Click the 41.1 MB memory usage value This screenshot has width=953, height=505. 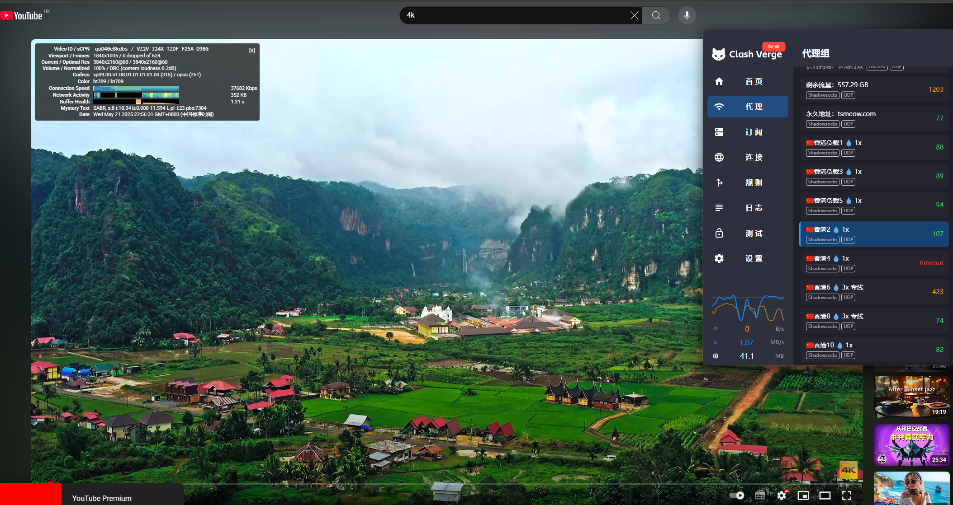point(747,356)
